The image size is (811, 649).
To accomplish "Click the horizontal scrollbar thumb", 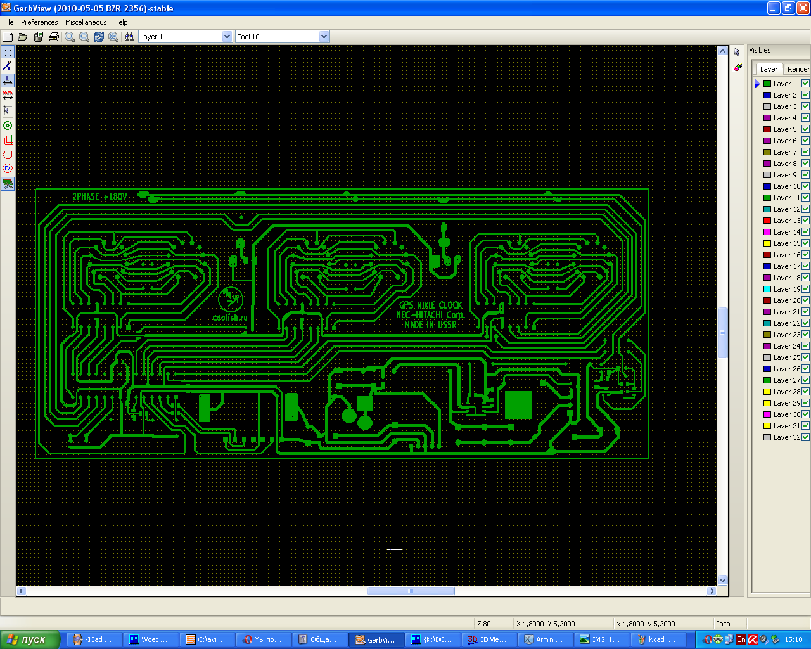I will [x=411, y=591].
